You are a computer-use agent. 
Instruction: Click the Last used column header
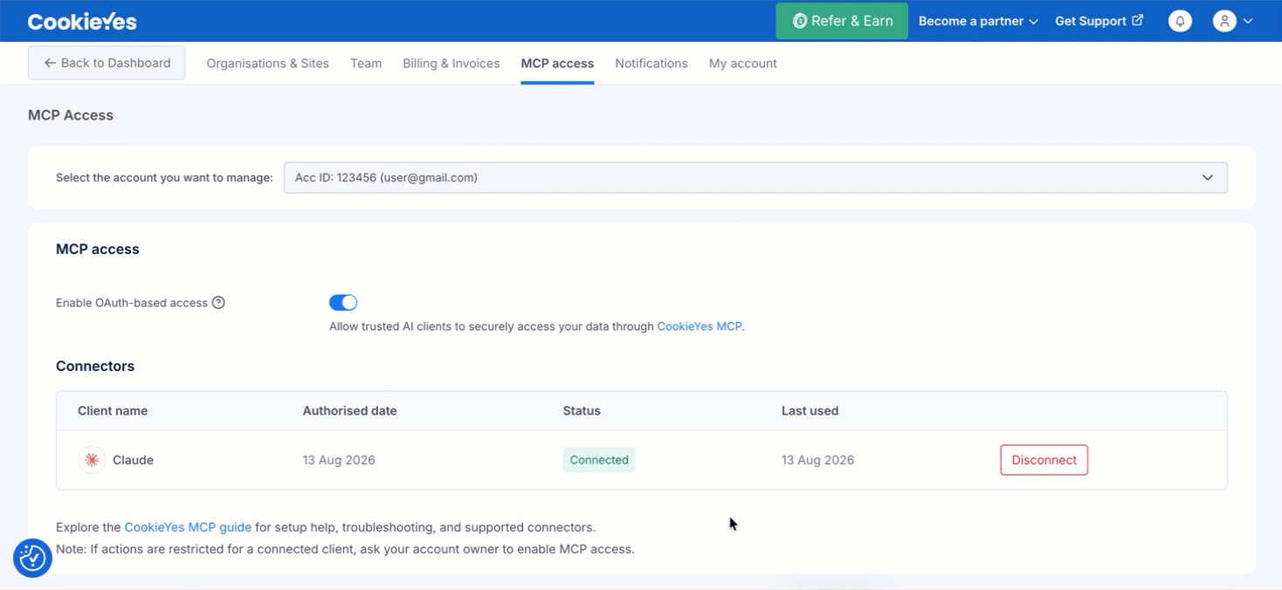810,411
